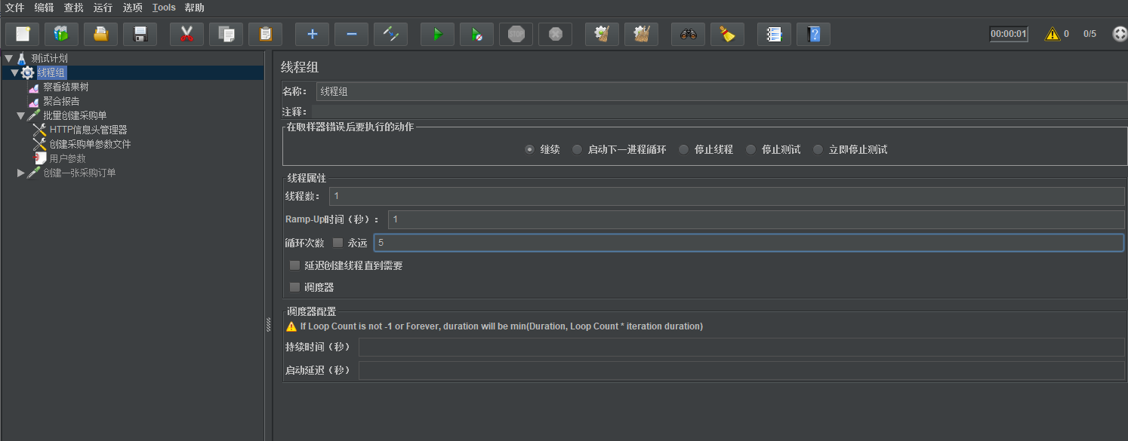Select the 停止测试 radio button
The image size is (1128, 441).
pyautogui.click(x=750, y=149)
